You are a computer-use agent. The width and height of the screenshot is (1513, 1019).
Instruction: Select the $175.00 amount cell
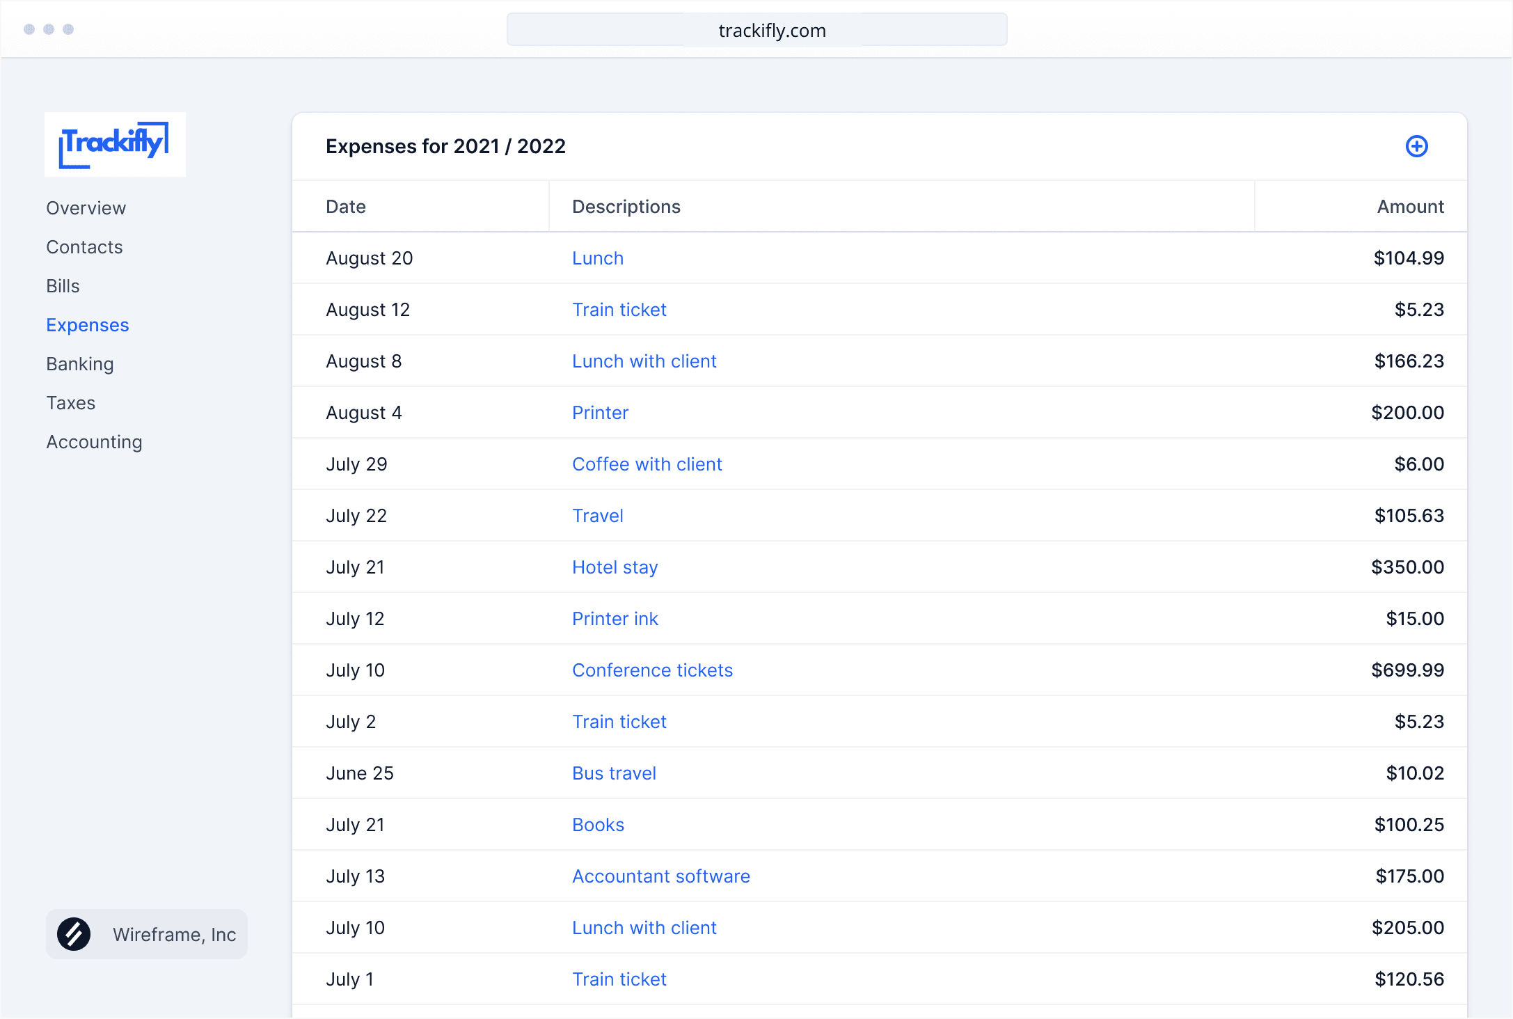coord(1410,876)
